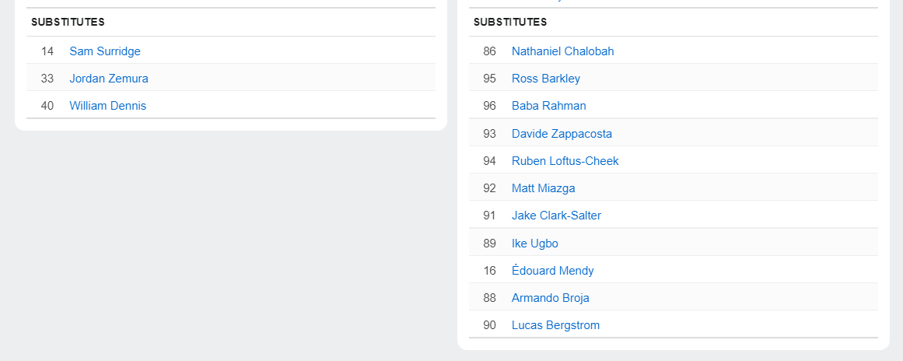
Task: Open William Dennis player page
Action: pos(107,106)
